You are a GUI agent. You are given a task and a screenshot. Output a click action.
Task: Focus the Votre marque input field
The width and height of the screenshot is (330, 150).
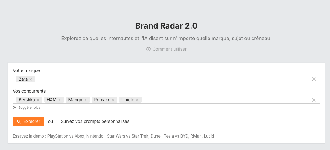click(x=166, y=79)
